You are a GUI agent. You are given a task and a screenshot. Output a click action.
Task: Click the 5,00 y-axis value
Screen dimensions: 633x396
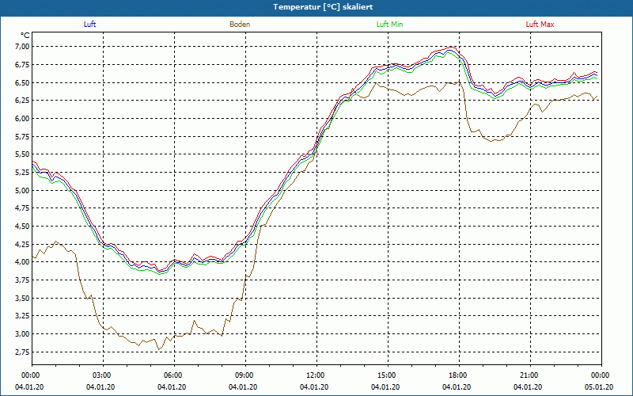22,190
